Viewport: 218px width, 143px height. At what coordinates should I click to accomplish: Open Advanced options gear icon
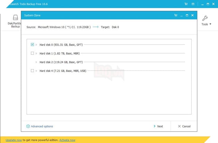(28, 126)
